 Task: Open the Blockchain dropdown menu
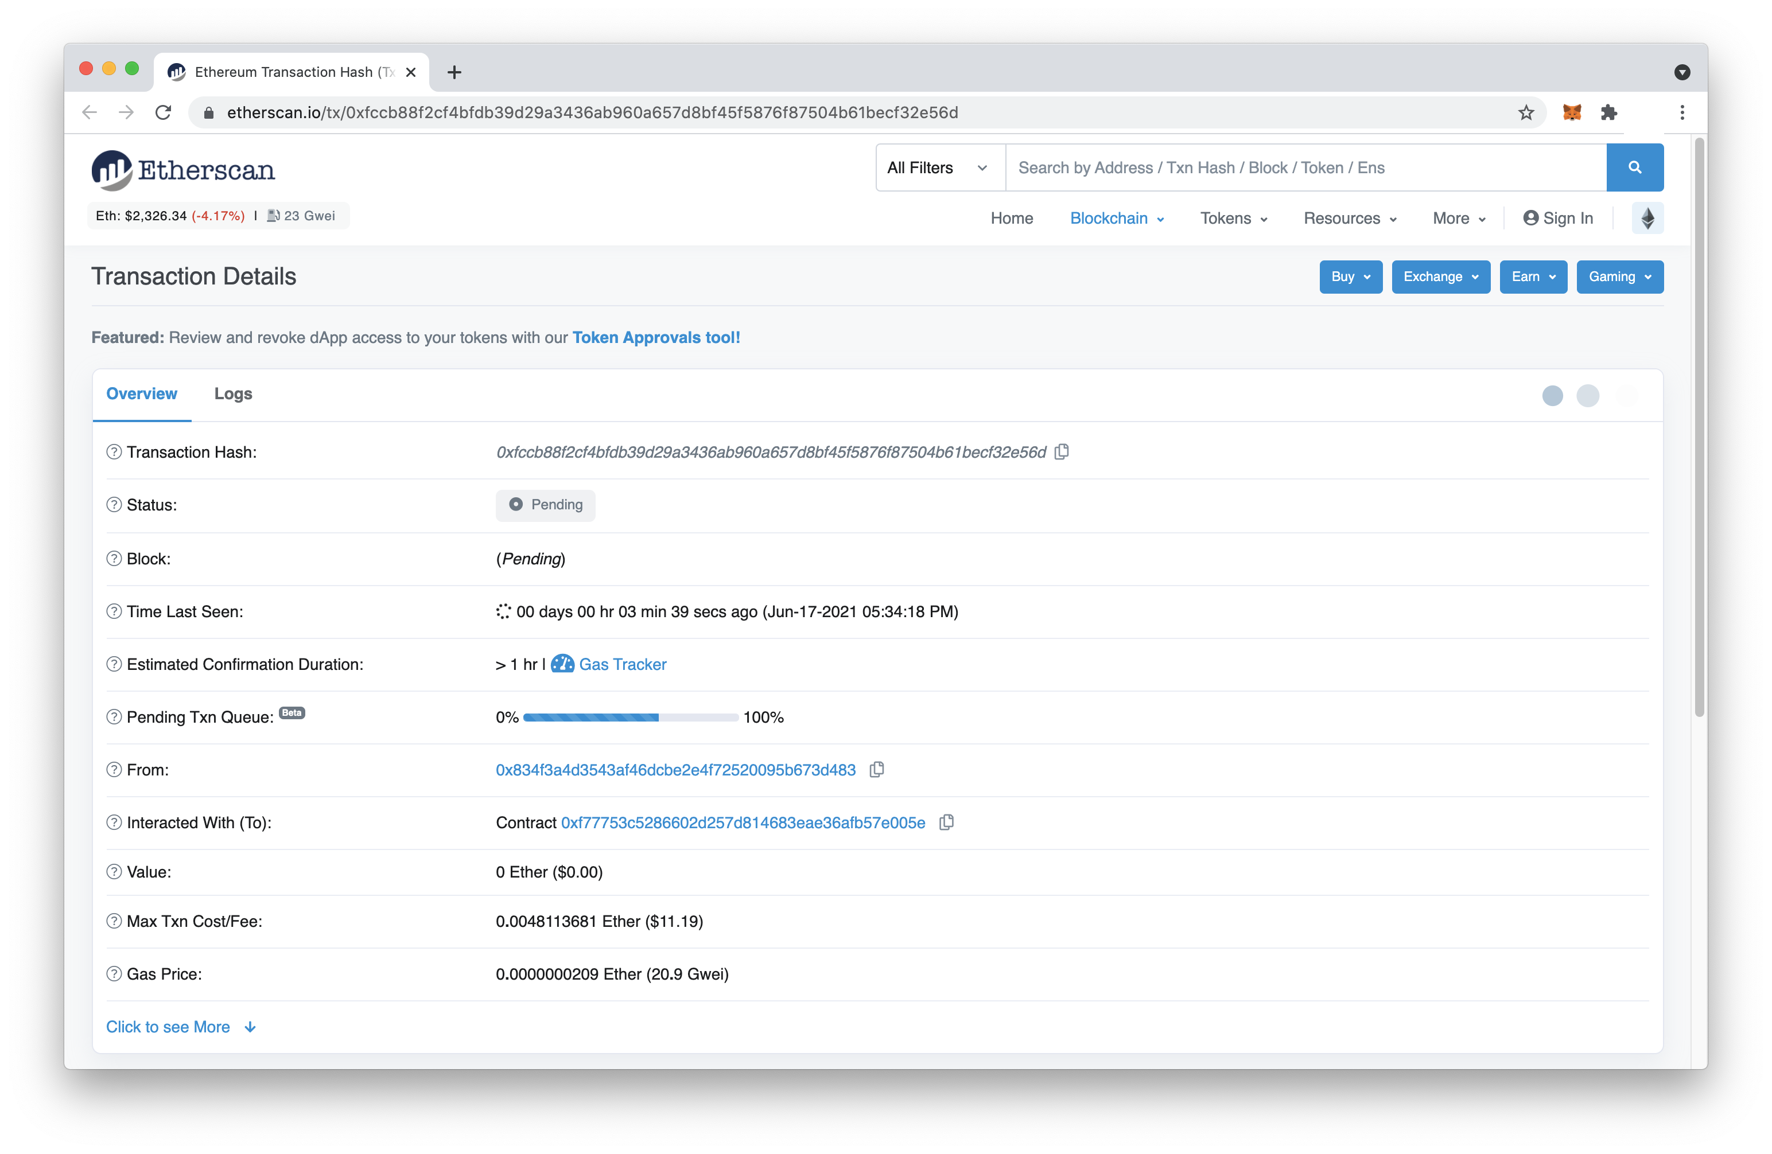click(x=1114, y=217)
